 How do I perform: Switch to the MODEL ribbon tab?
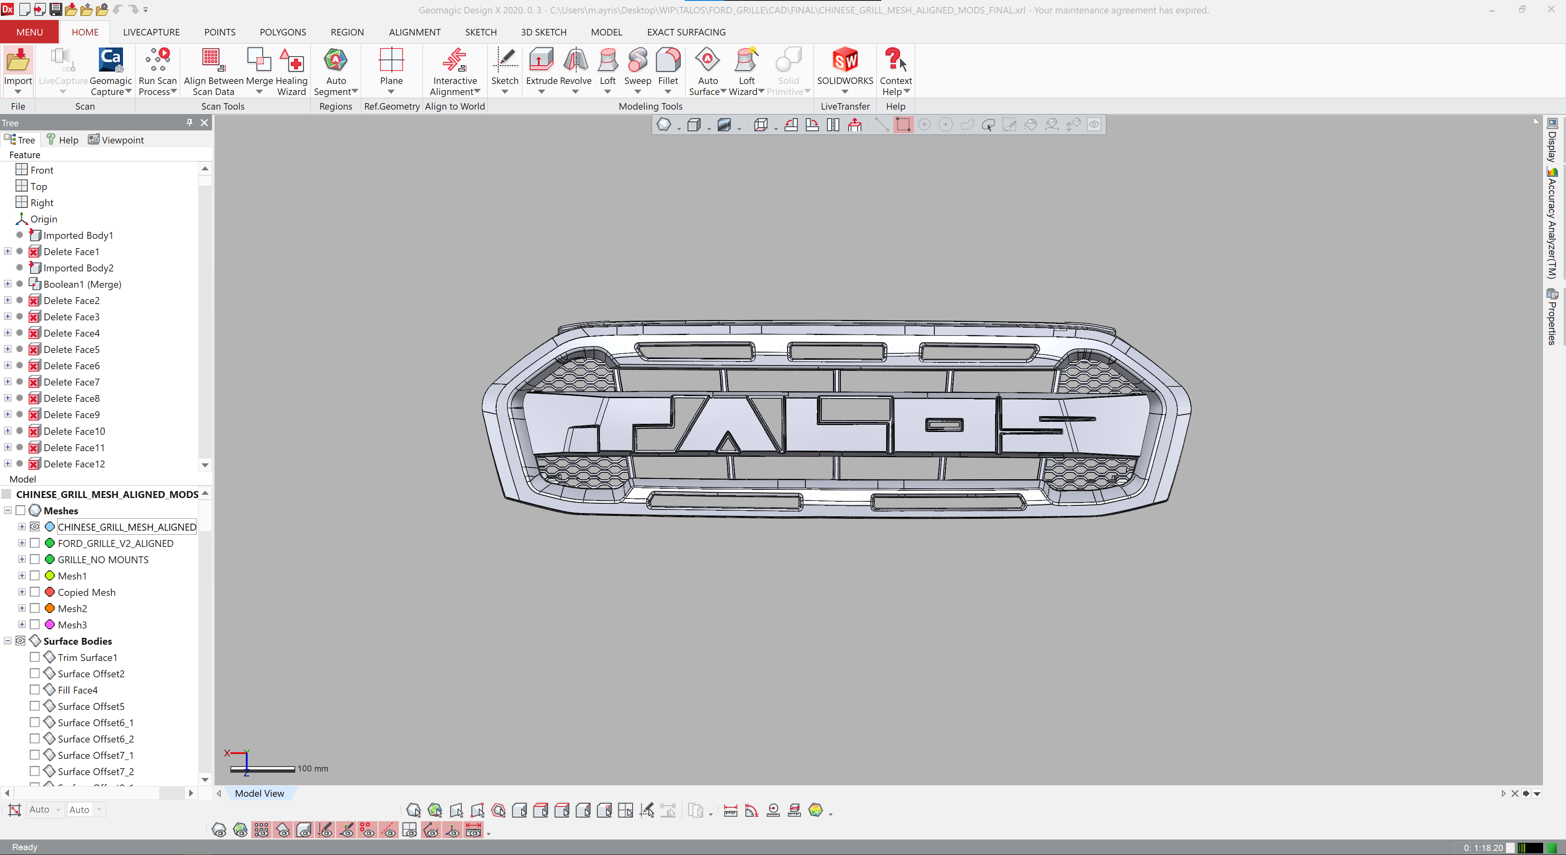pos(606,32)
